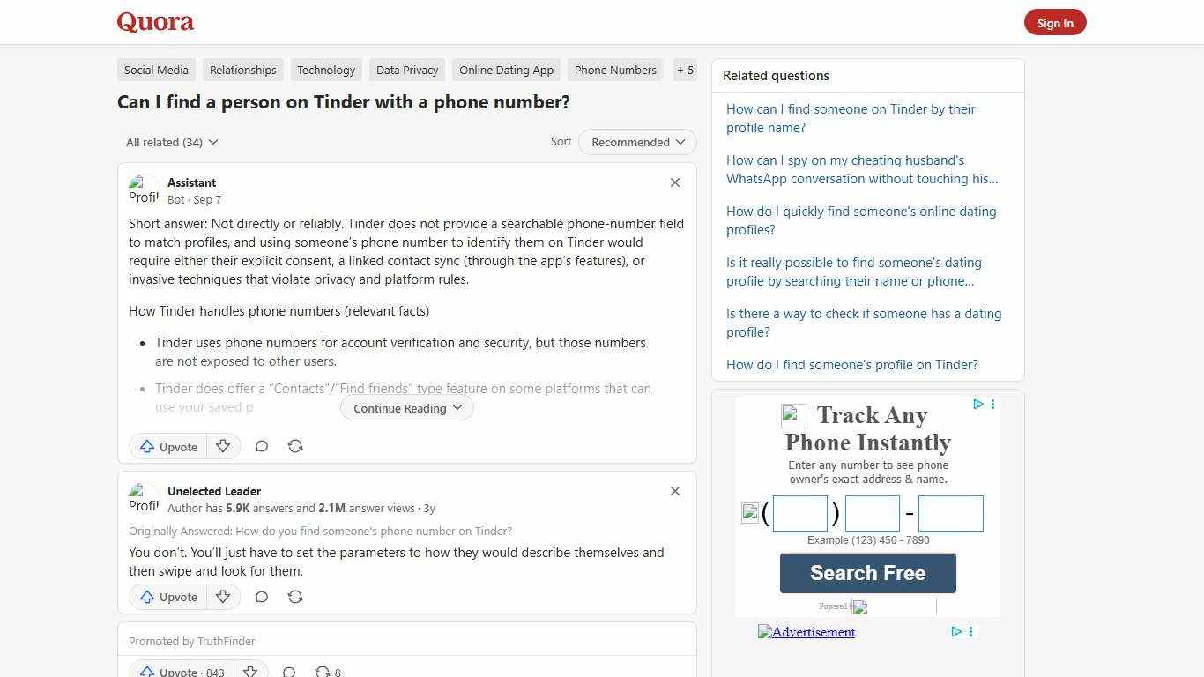The height and width of the screenshot is (677, 1204).
Task: Open the Recommended sort dropdown
Action: (x=635, y=142)
